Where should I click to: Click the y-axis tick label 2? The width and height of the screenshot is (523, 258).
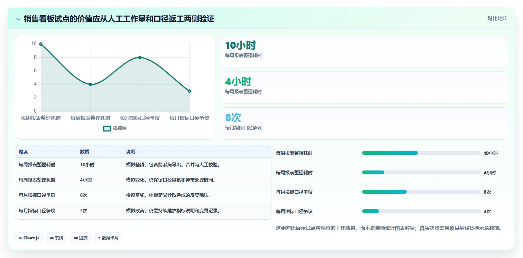click(x=35, y=98)
